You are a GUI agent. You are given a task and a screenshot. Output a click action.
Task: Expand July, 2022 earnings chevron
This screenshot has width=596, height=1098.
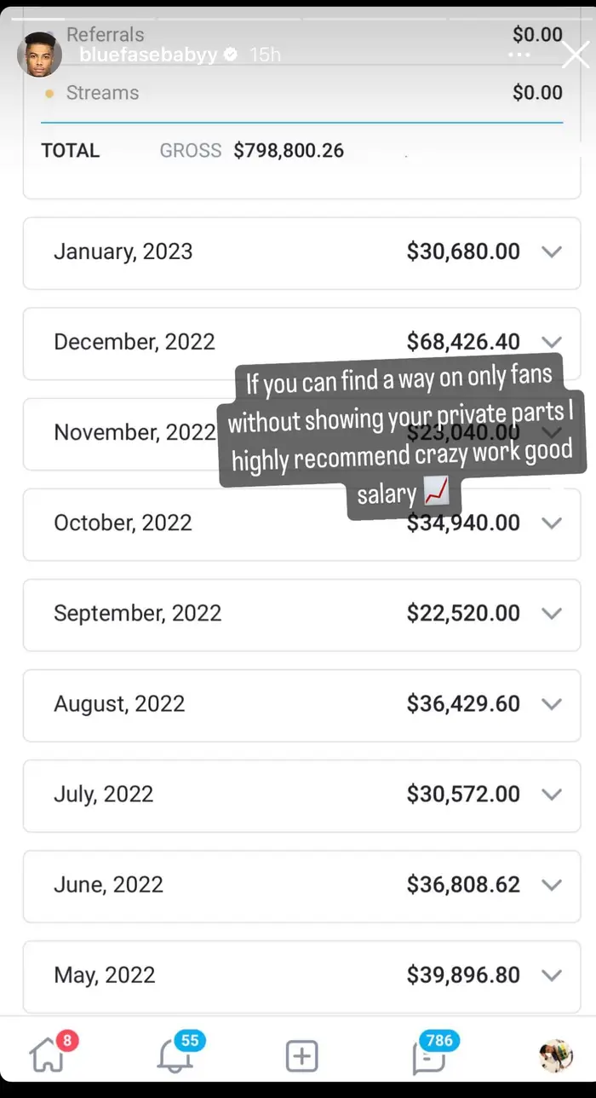[x=552, y=794]
